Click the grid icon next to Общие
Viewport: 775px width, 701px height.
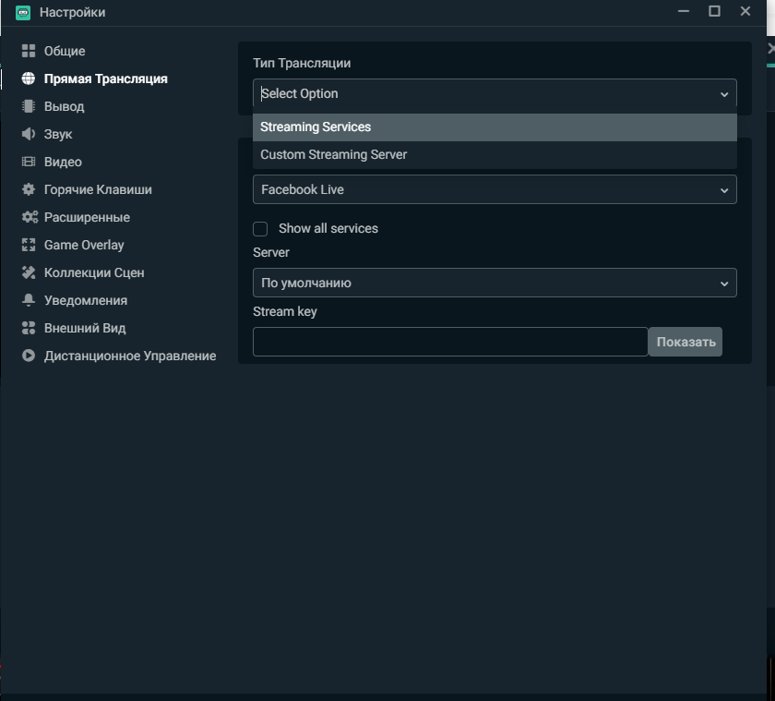[x=28, y=51]
